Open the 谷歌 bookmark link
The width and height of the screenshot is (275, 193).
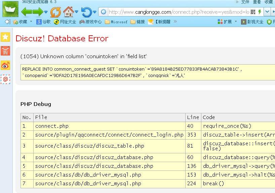tap(43, 22)
